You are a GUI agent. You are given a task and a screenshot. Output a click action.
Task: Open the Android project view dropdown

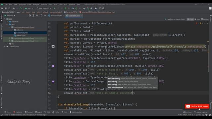(x=10, y=16)
